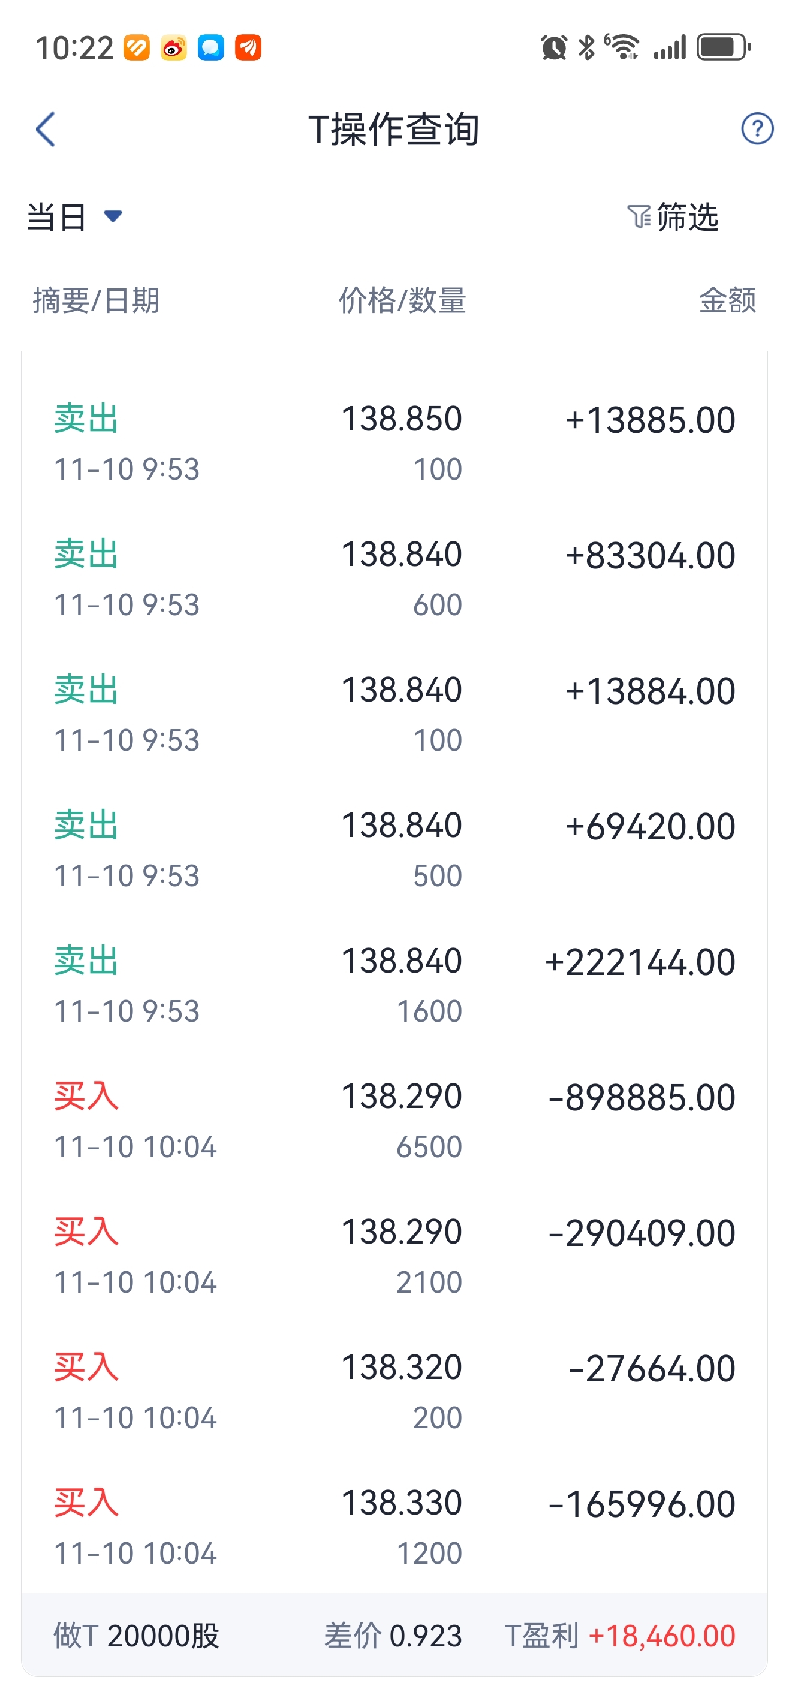Open the 卖出 record with 1600 shares
Screen dimensions: 789x1698
pos(394,986)
